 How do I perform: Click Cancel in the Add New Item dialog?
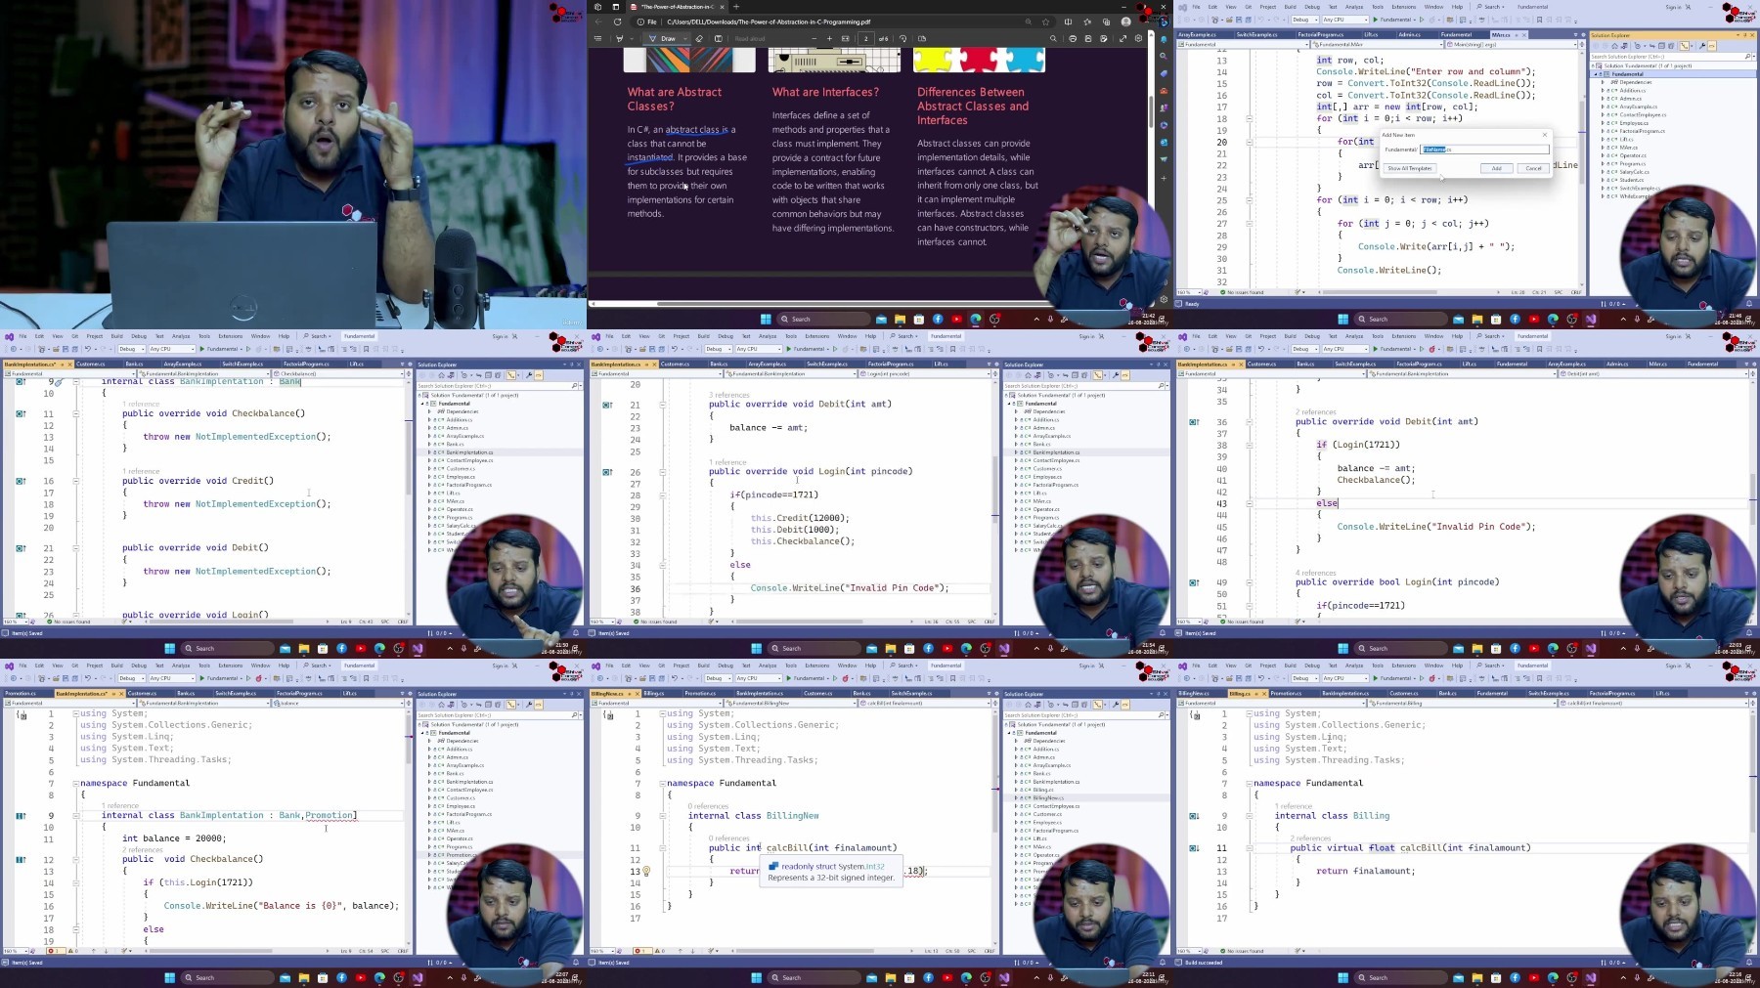click(1533, 168)
